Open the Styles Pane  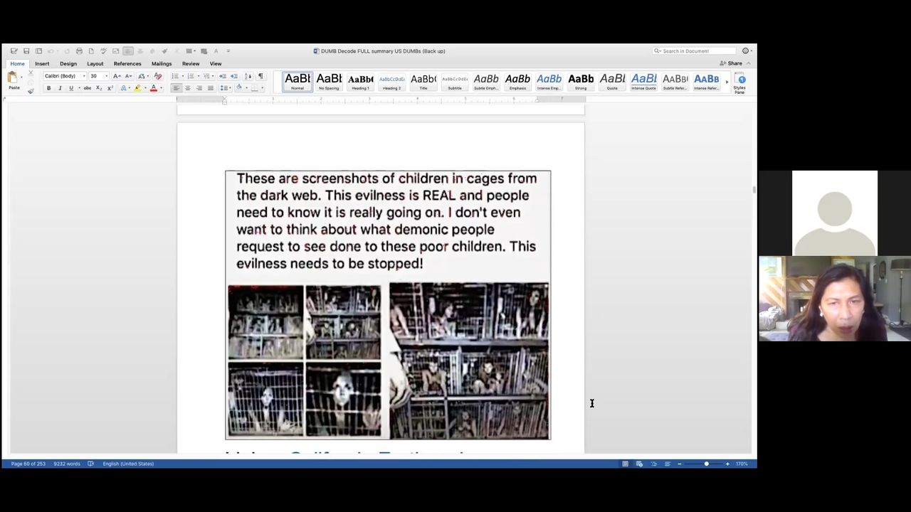click(740, 82)
